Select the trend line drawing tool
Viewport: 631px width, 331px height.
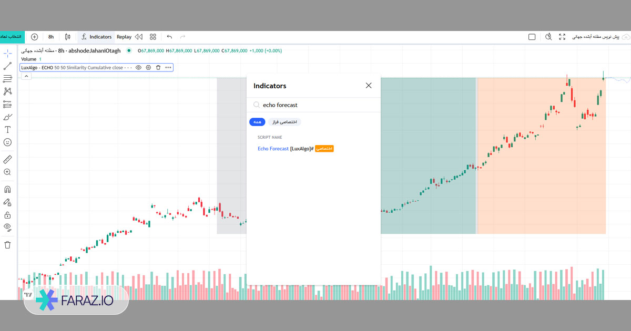[x=7, y=66]
